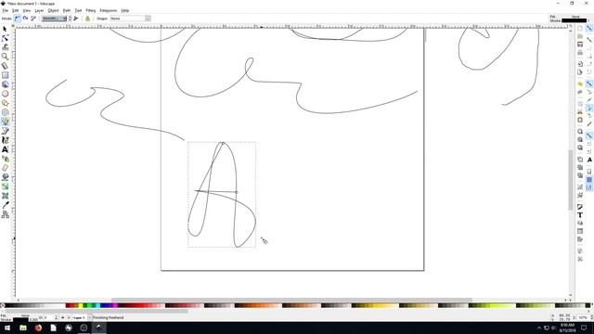Image resolution: width=594 pixels, height=334 pixels.
Task: Select the Eraser tool
Action: click(5, 168)
